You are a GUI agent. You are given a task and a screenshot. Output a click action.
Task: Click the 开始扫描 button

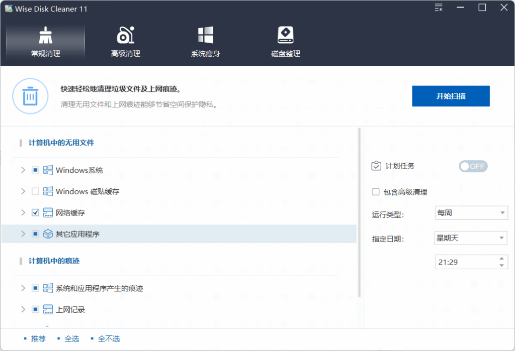450,96
